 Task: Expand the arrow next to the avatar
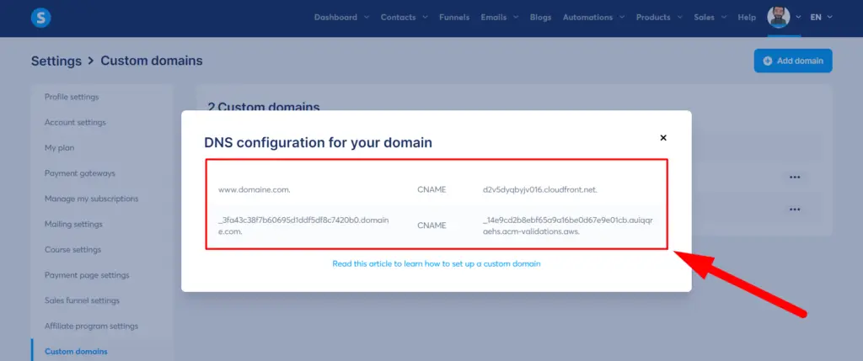point(799,18)
